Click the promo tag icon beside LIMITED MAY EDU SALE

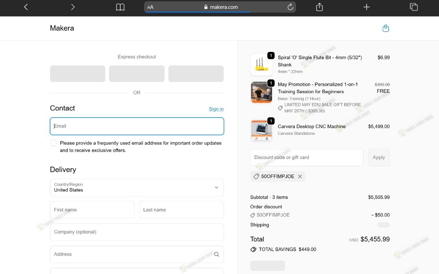click(x=280, y=108)
